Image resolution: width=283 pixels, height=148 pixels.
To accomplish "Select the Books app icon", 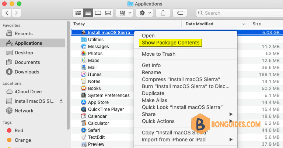I will pos(84,88).
